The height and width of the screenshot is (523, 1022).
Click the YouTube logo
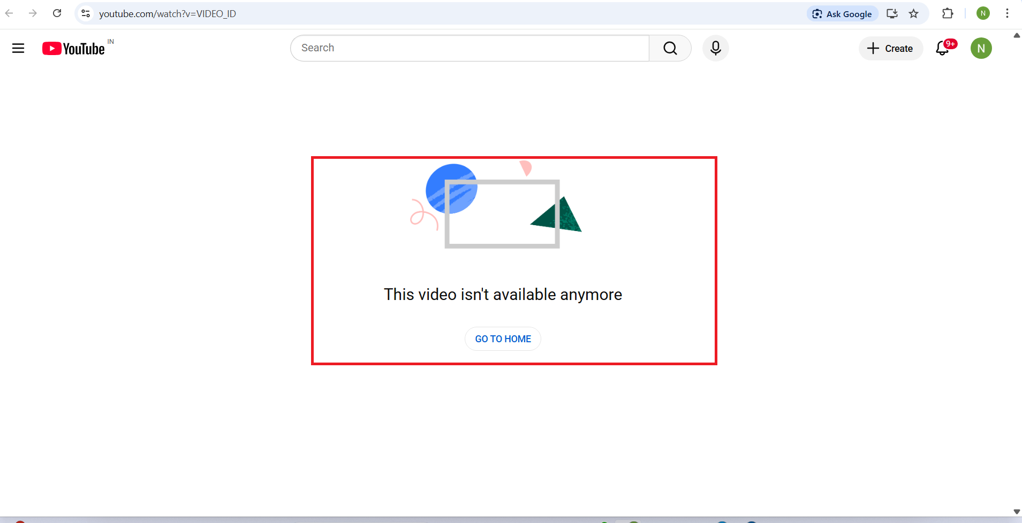[x=74, y=49]
